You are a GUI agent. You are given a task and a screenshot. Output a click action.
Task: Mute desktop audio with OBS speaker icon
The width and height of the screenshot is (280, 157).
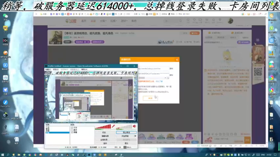[x=134, y=126]
